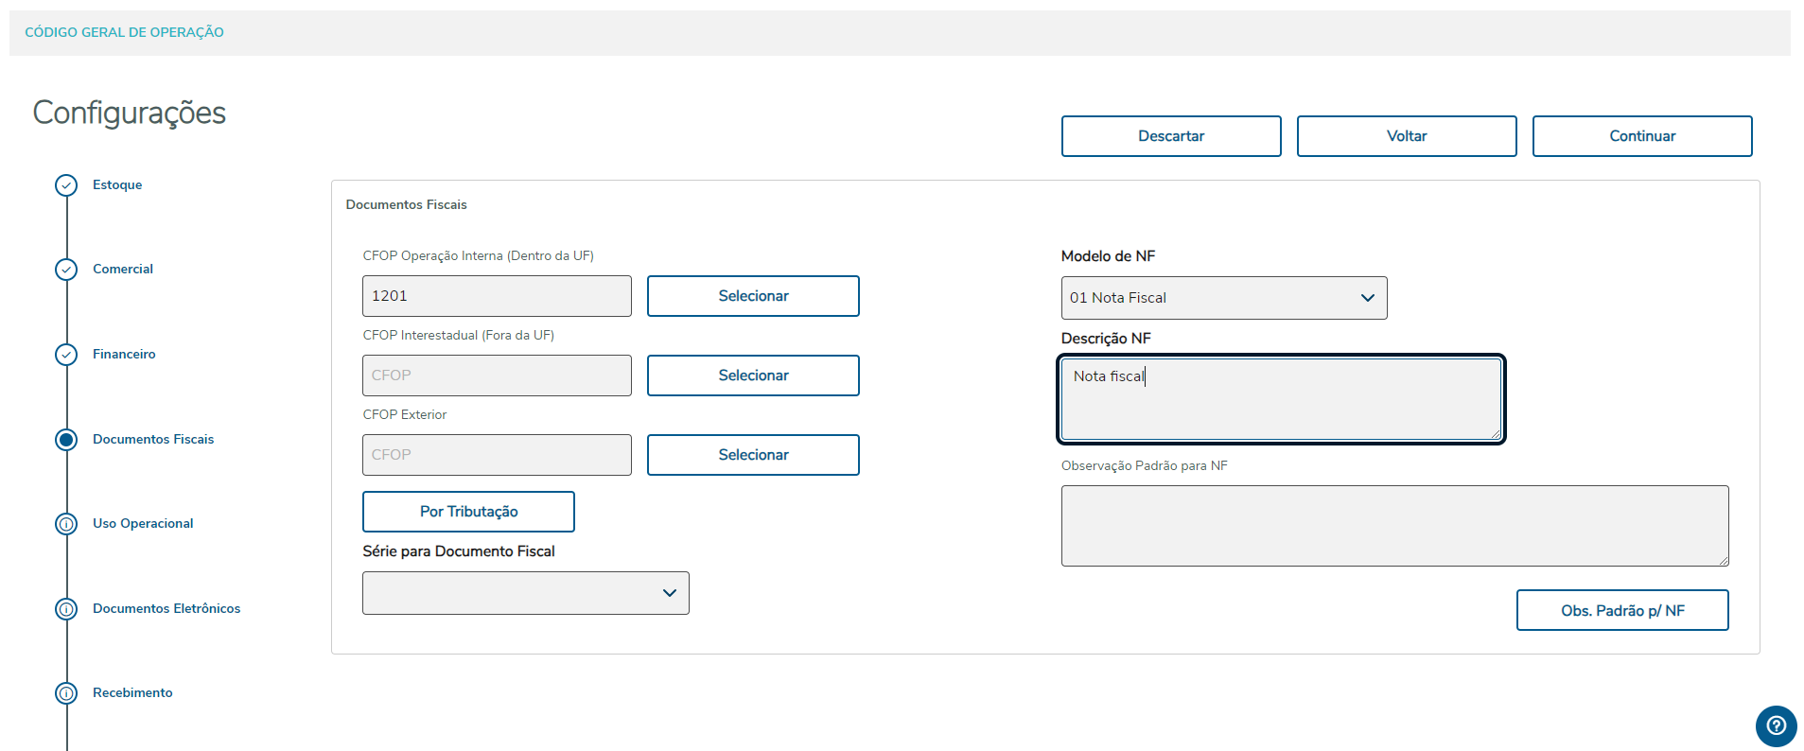This screenshot has height=751, width=1804.
Task: Click the Por Tributação button
Action: pyautogui.click(x=468, y=512)
